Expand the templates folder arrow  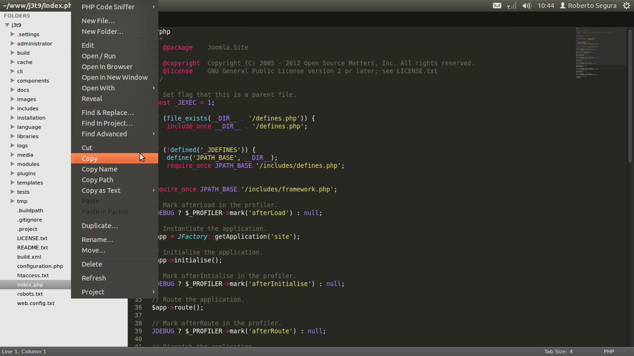[13, 183]
